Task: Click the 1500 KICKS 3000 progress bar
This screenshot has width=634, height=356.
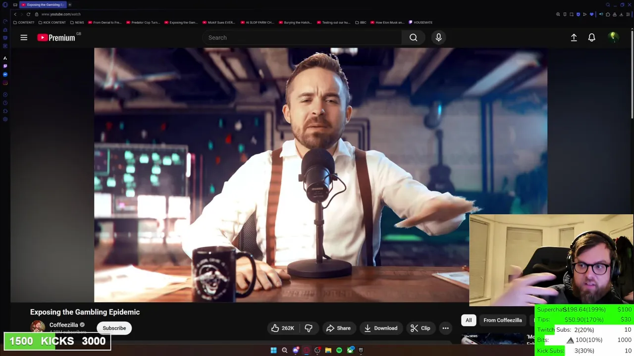Action: coord(57,341)
